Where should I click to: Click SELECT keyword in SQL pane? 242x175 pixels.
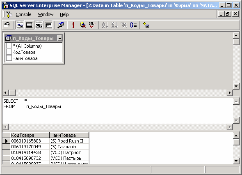pyautogui.click(x=11, y=101)
